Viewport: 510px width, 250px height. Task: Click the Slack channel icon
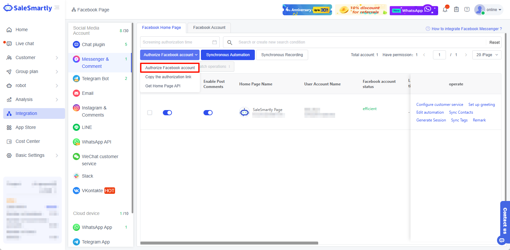click(76, 176)
